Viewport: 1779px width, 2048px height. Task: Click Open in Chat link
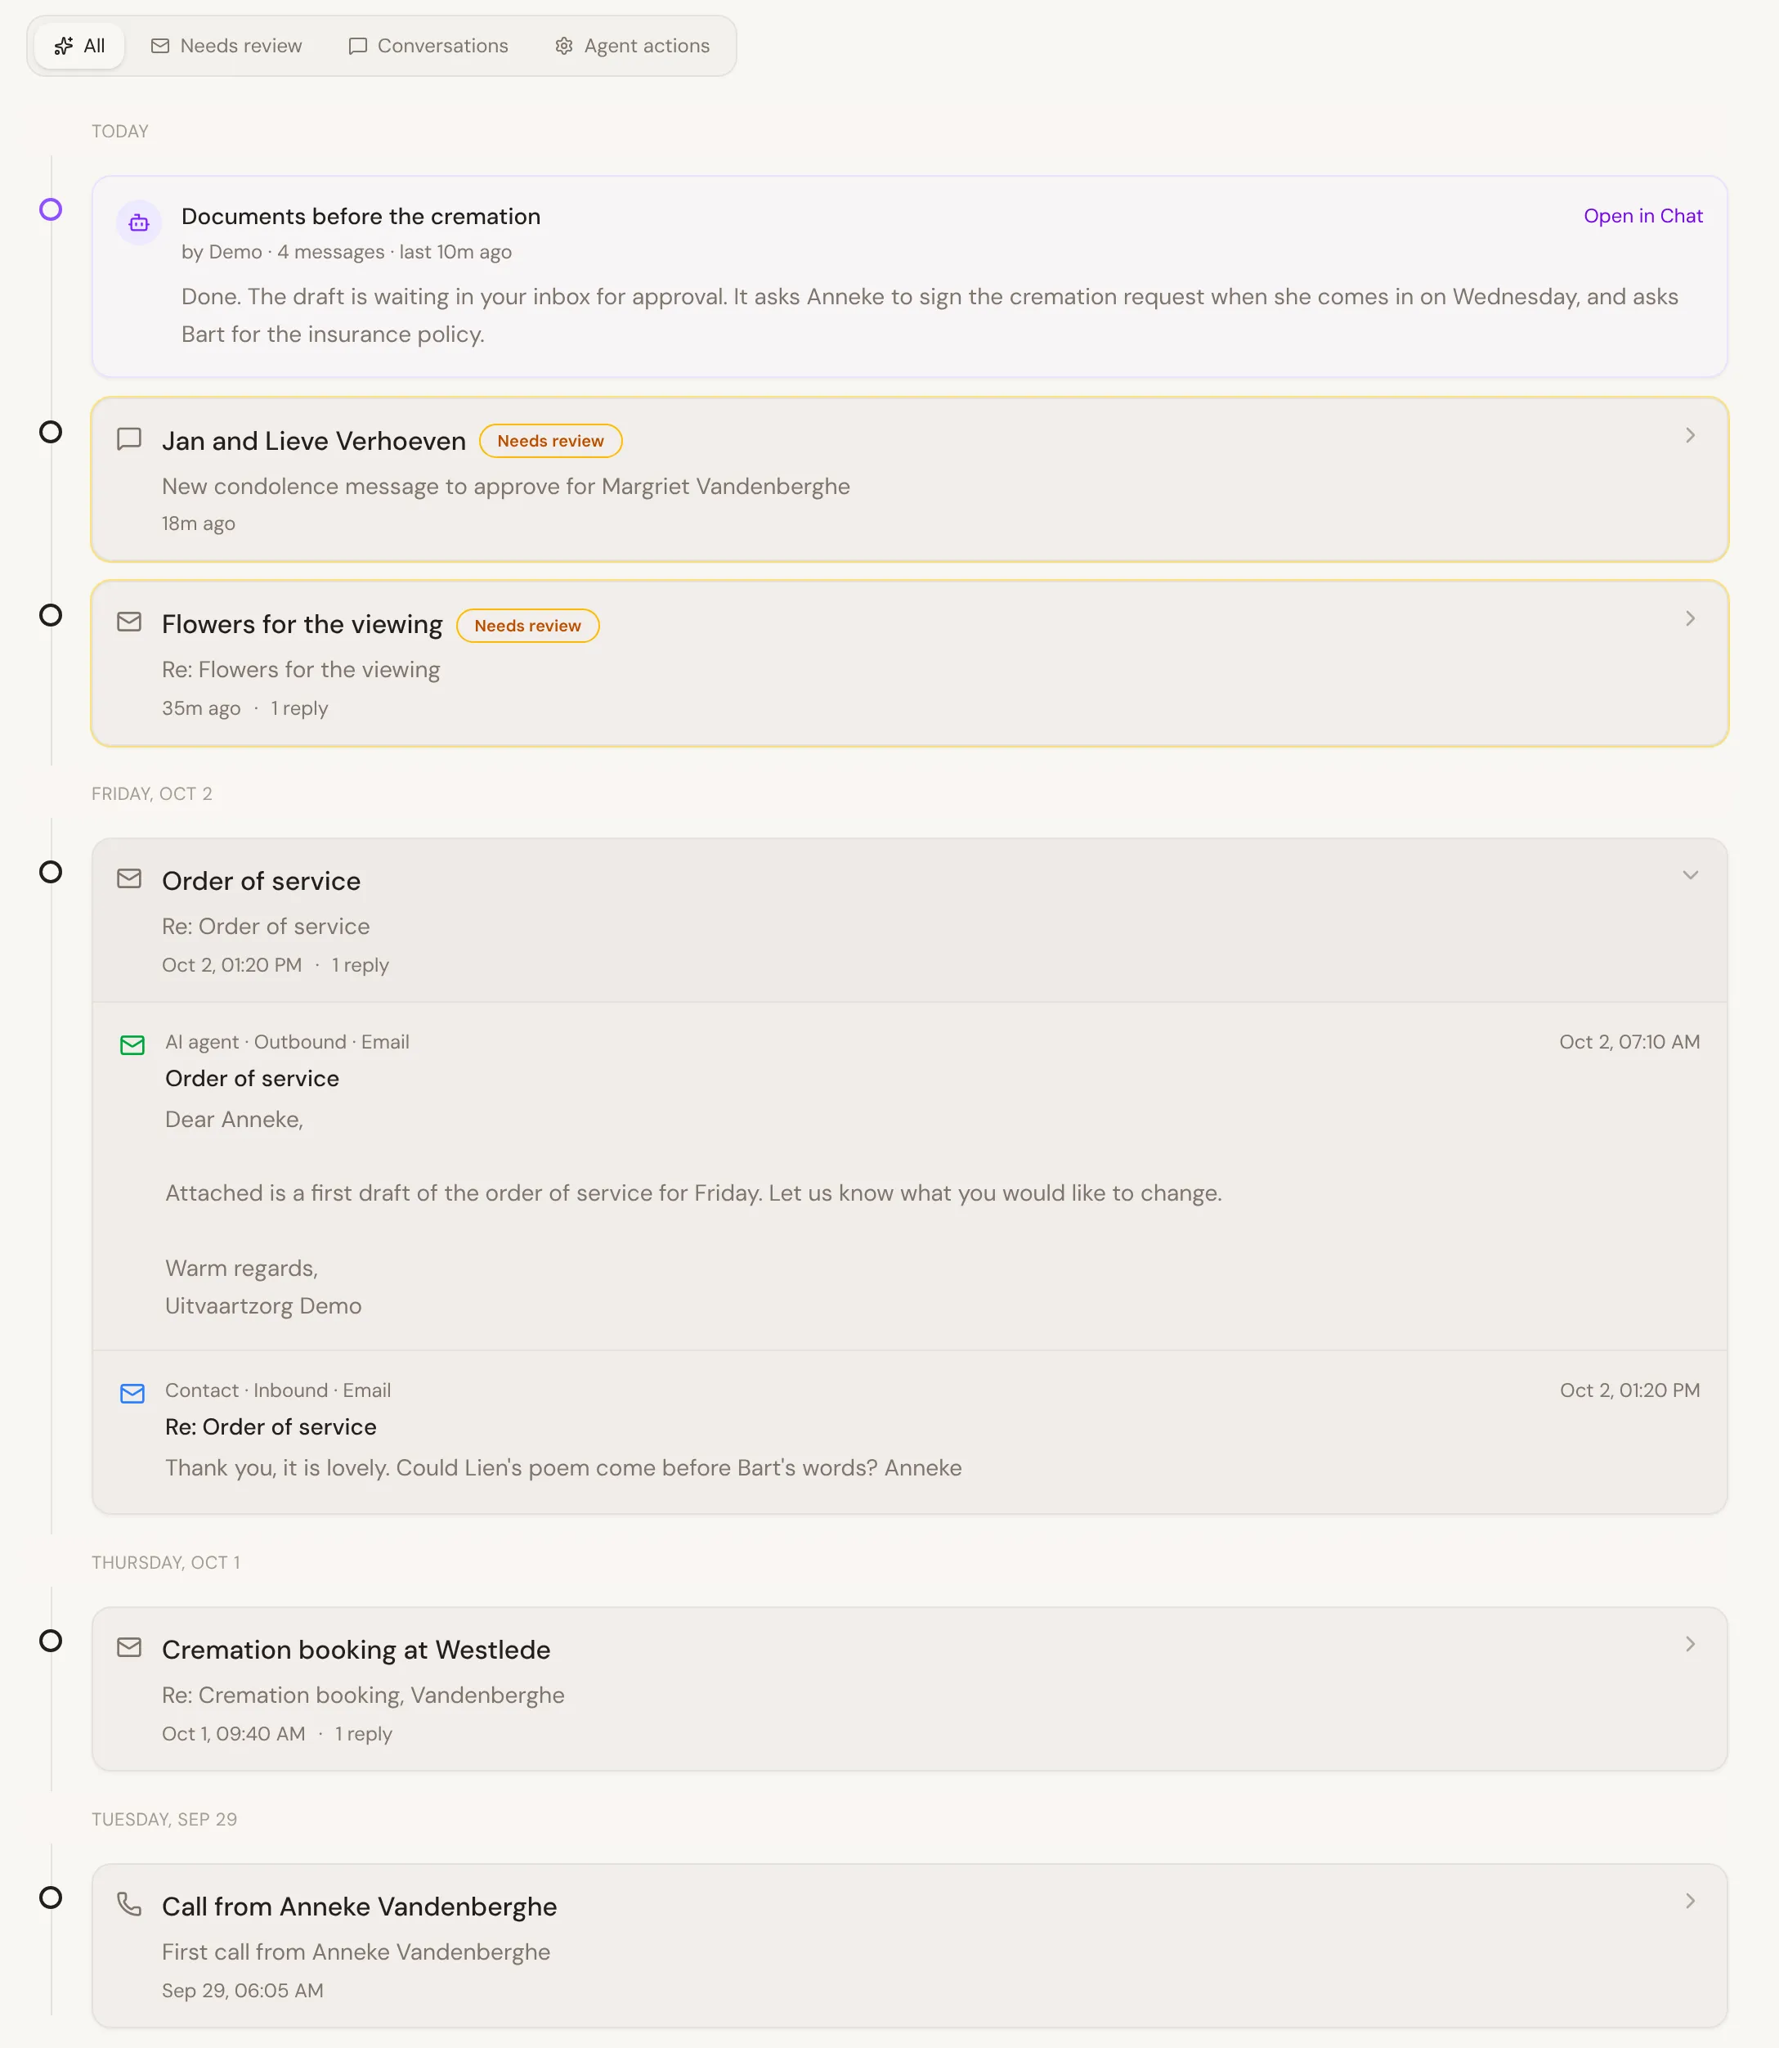[1643, 216]
